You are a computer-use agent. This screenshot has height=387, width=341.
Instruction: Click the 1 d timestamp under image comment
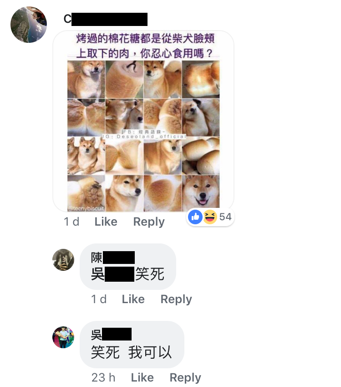[71, 222]
